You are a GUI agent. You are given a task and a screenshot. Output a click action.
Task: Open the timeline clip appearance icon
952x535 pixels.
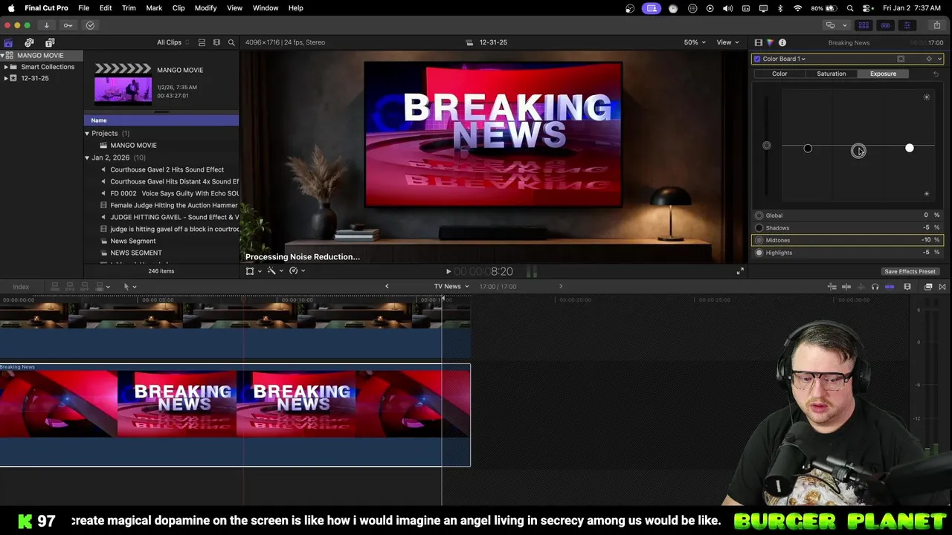(x=907, y=287)
